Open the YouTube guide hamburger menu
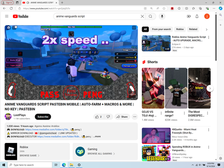The height and width of the screenshot is (168, 224). coord(7,16)
